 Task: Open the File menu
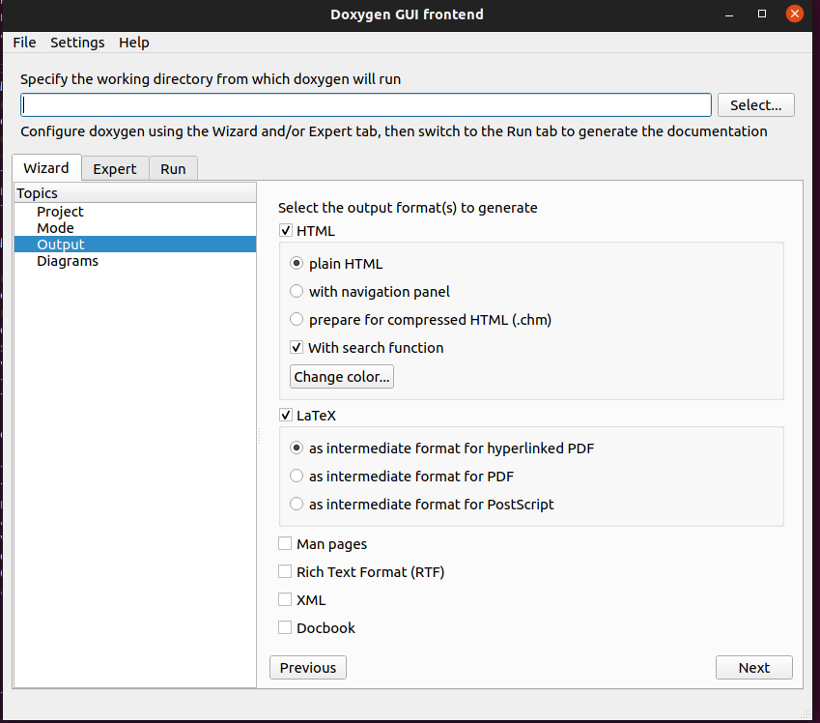click(24, 43)
